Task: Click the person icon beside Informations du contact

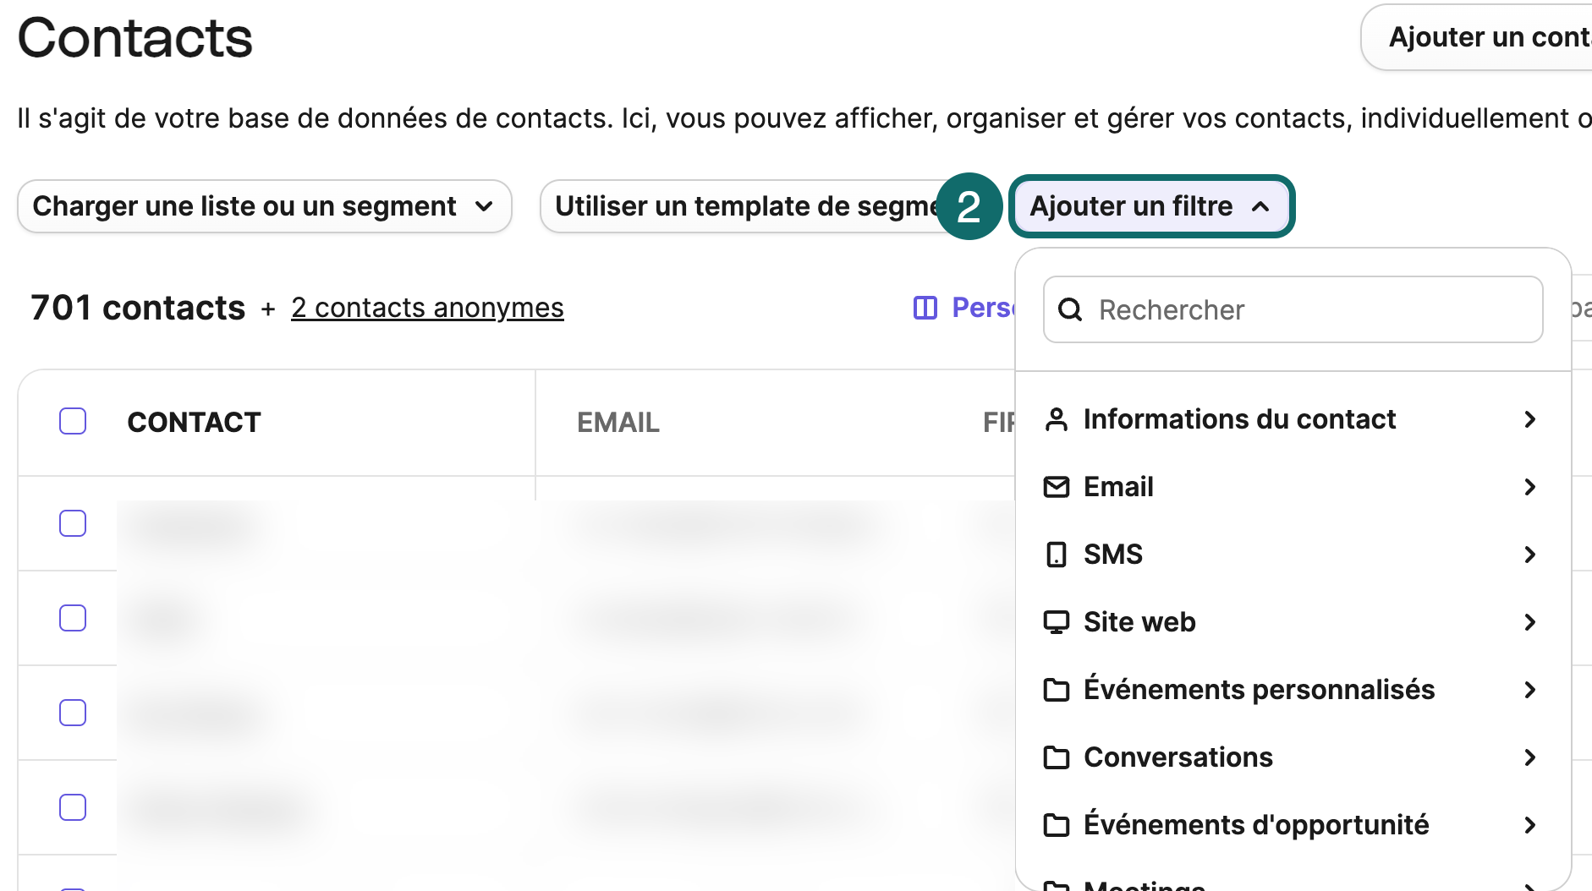Action: point(1056,419)
